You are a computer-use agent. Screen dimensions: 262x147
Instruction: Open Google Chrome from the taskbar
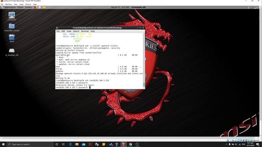[130, 144]
